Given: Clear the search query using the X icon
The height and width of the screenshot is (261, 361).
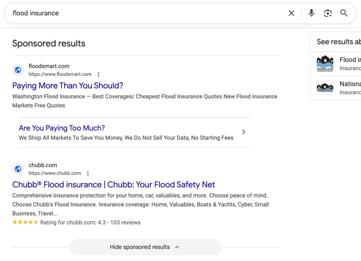Looking at the screenshot, I should click(x=291, y=13).
